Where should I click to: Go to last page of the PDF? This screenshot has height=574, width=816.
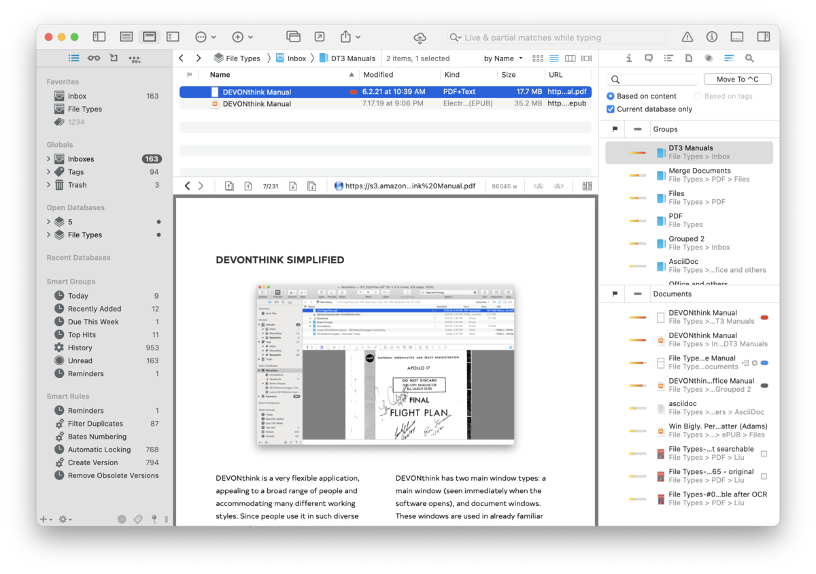click(x=311, y=186)
